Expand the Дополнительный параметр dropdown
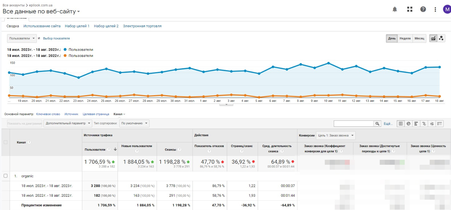Viewport: 451px width, 210px height. click(x=68, y=123)
